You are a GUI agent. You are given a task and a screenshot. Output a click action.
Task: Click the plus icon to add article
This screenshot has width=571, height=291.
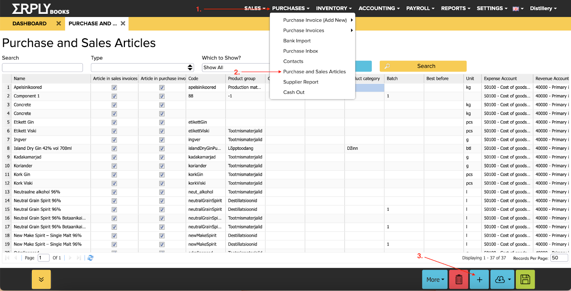479,280
